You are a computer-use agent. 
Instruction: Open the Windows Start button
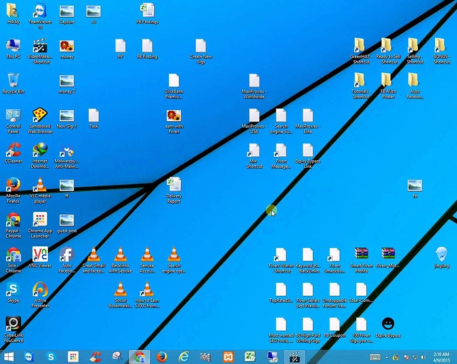[x=9, y=357]
